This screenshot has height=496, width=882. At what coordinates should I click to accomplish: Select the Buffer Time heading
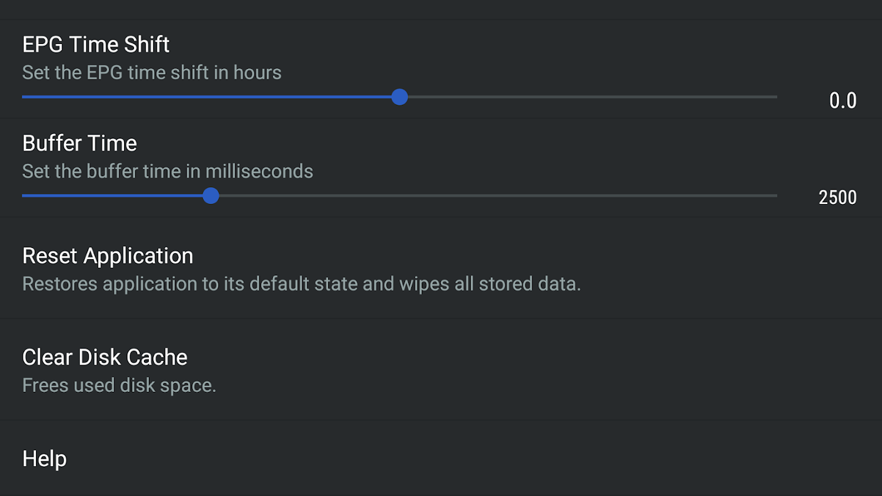click(x=79, y=143)
